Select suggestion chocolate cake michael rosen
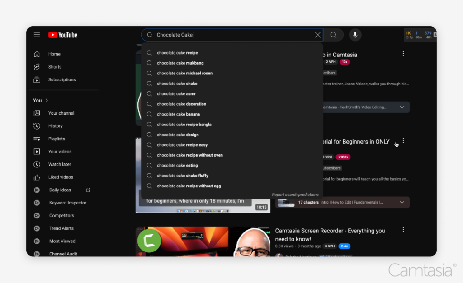Image resolution: width=463 pixels, height=283 pixels. [x=232, y=74]
